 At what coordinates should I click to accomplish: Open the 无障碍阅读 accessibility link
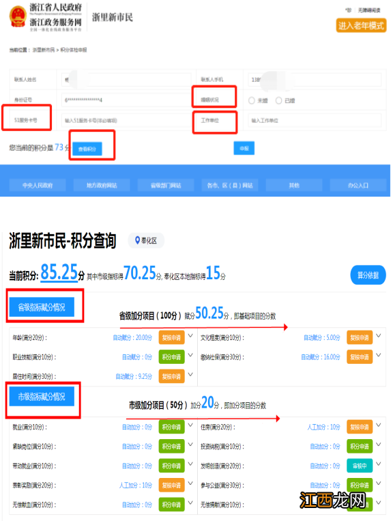(x=369, y=10)
